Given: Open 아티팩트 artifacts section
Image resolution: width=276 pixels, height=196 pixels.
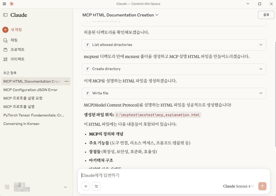Looking at the screenshot, I should coord(17,59).
